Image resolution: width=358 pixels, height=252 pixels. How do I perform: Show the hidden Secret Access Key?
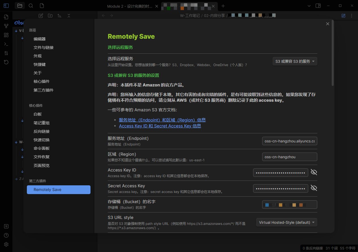pos(314,188)
